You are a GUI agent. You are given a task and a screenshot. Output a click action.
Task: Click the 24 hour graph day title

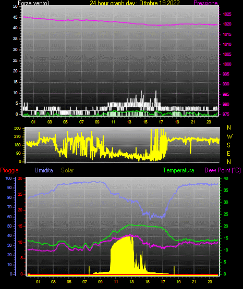pyautogui.click(x=135, y=3)
